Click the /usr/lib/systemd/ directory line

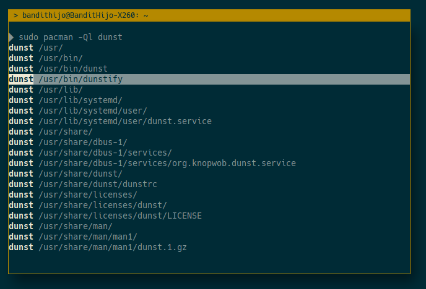[x=80, y=100]
